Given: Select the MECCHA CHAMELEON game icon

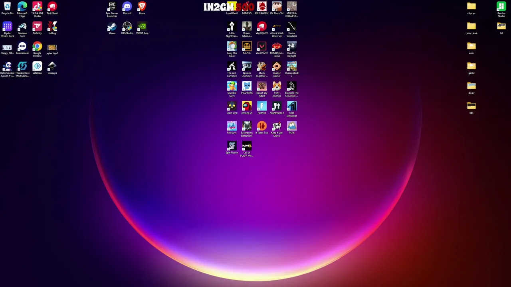Looking at the screenshot, I should (292, 6).
